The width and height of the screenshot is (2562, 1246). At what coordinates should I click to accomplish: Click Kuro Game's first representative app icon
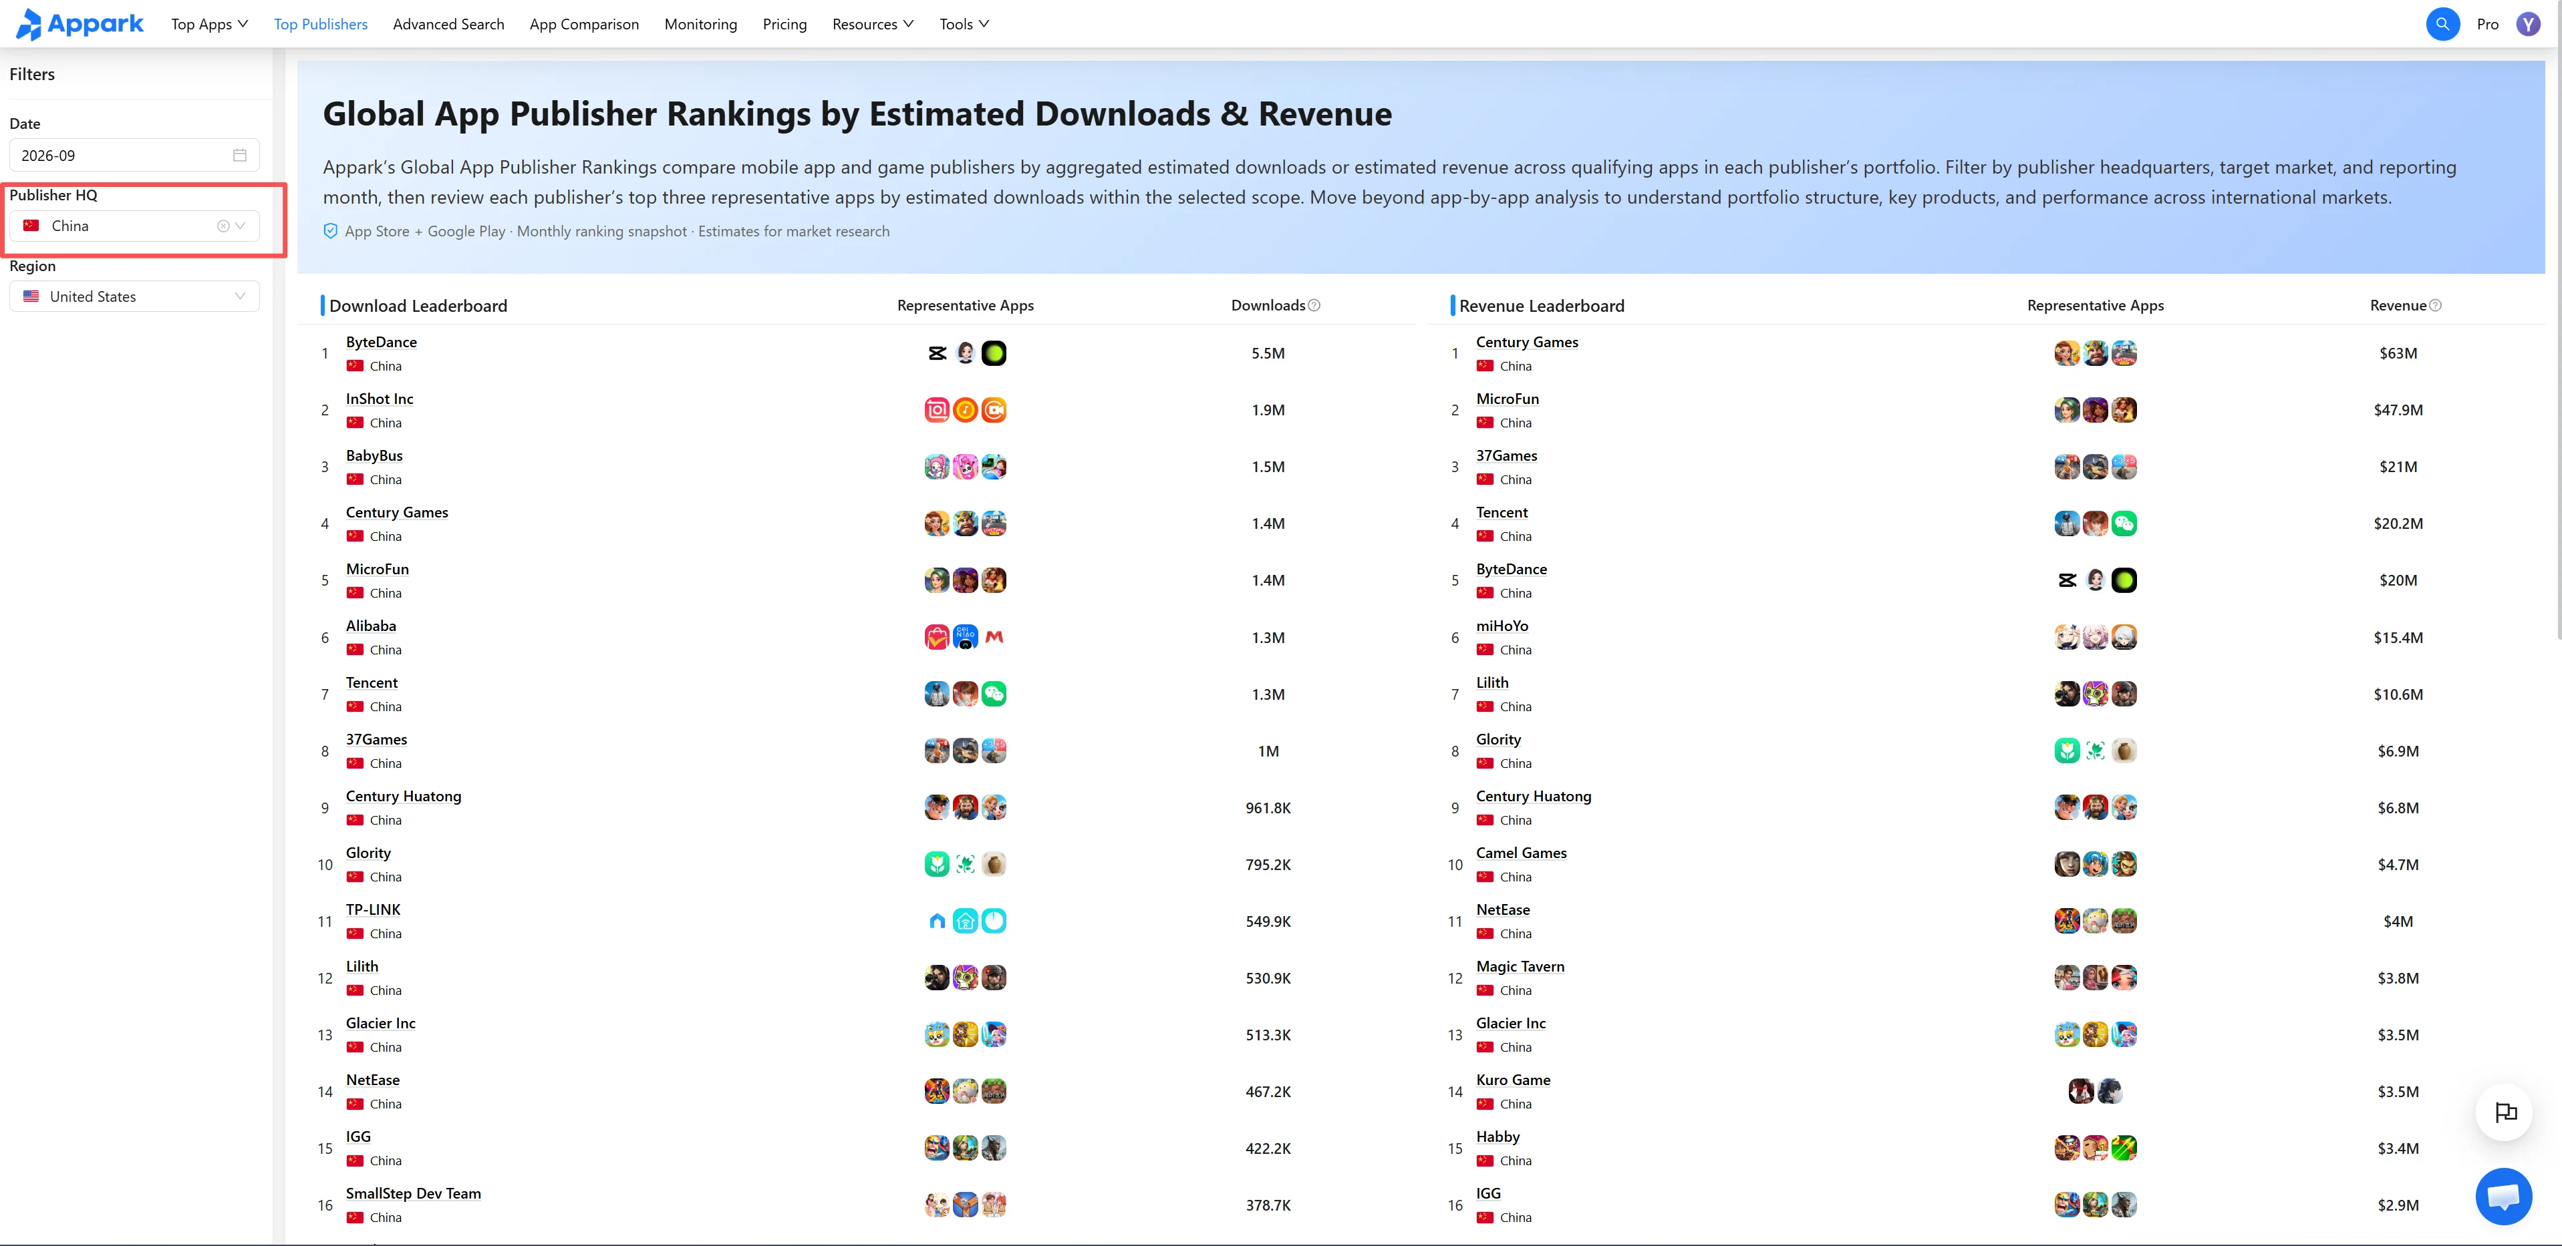[x=2081, y=1091]
